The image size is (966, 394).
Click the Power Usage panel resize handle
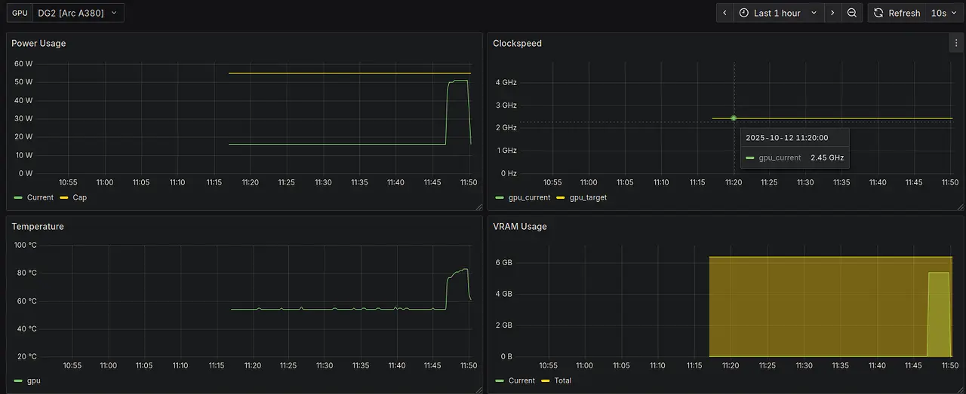pos(478,207)
